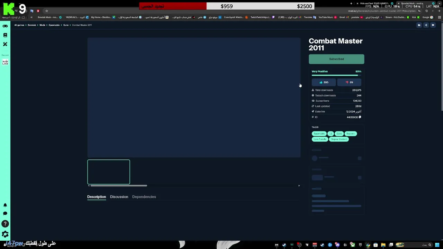Image resolution: width=443 pixels, height=249 pixels.
Task: Open Epic Games Launcher from taskbar
Action: coord(360,245)
